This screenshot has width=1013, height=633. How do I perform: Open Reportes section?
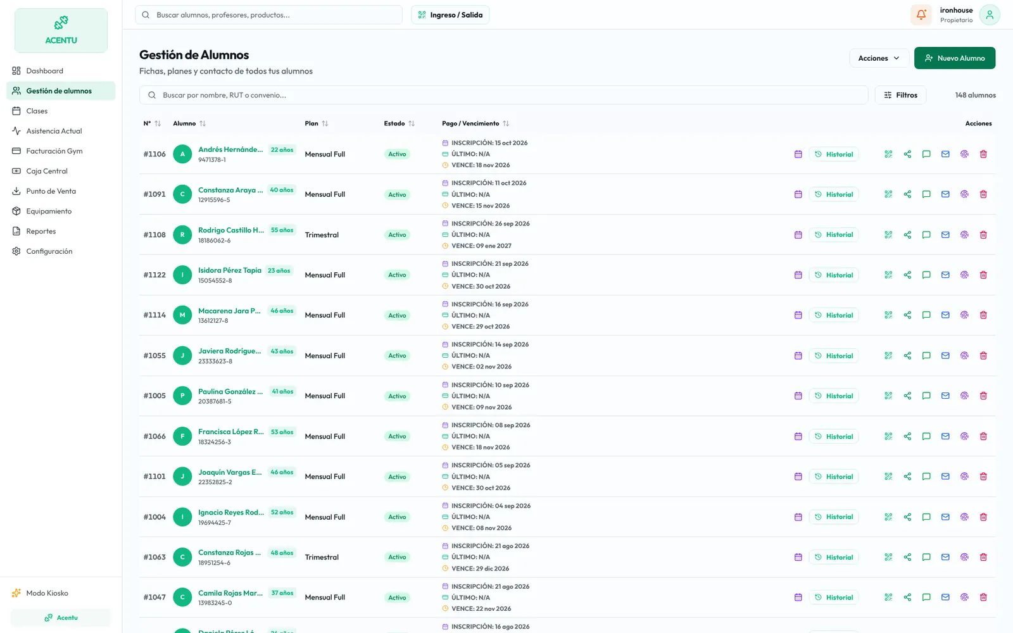click(x=61, y=231)
